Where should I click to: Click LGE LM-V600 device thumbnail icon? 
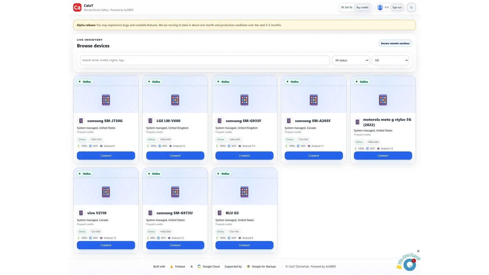tap(175, 100)
